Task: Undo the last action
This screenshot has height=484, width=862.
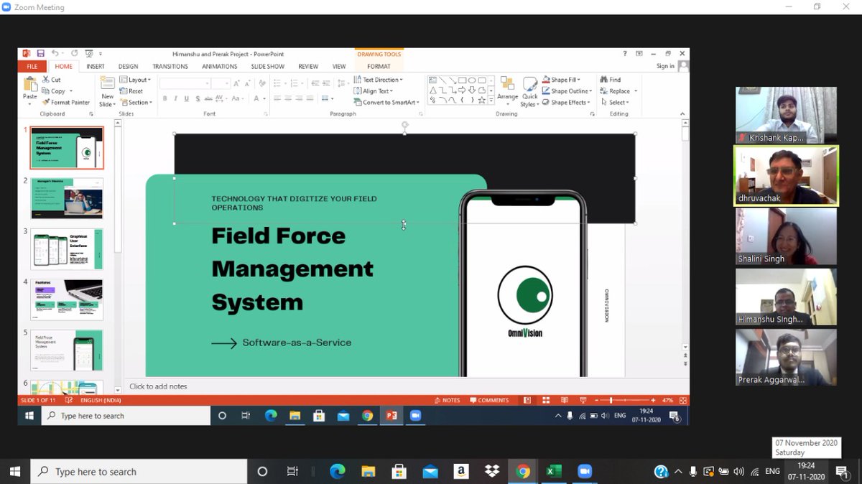Action: (x=55, y=53)
